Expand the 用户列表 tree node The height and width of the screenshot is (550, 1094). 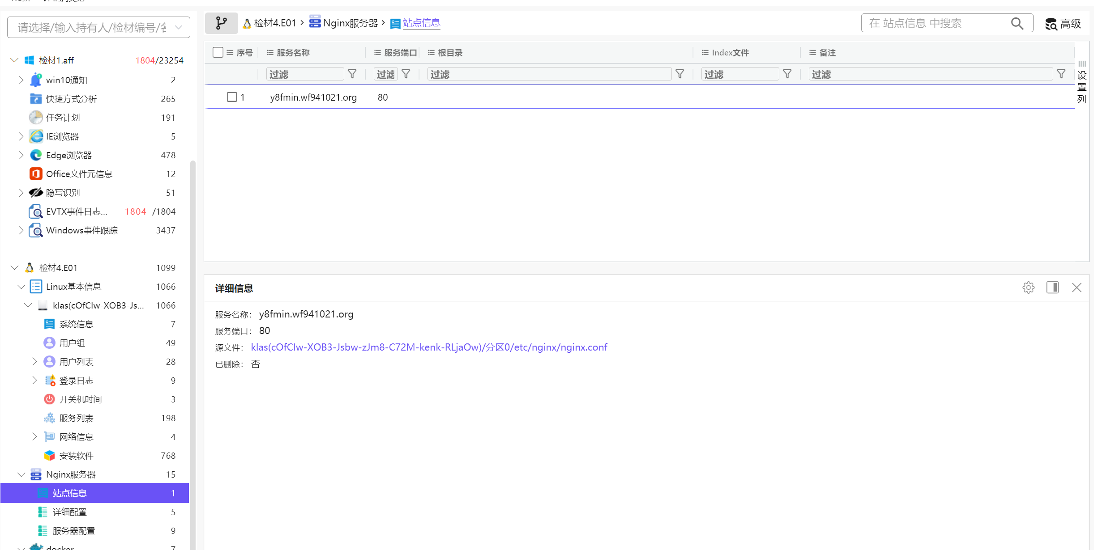[x=34, y=362]
